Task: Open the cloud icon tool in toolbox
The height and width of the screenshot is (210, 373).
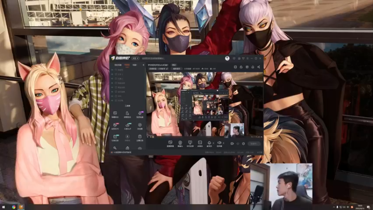Action: tap(140, 148)
